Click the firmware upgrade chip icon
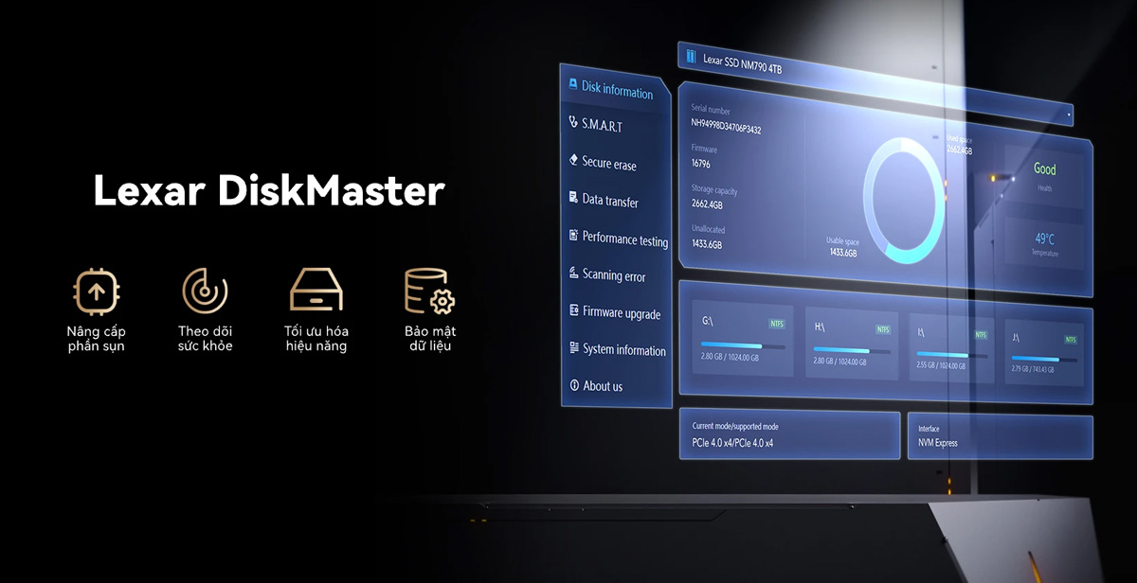This screenshot has height=583, width=1137. (96, 291)
